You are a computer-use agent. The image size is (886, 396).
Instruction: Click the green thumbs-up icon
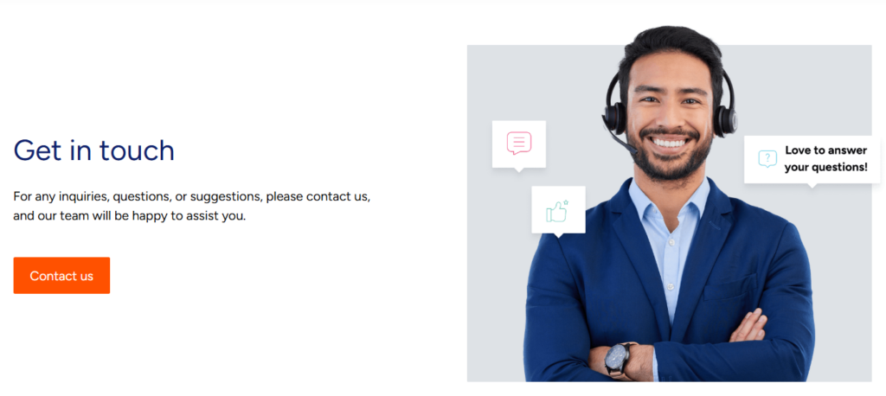(556, 211)
